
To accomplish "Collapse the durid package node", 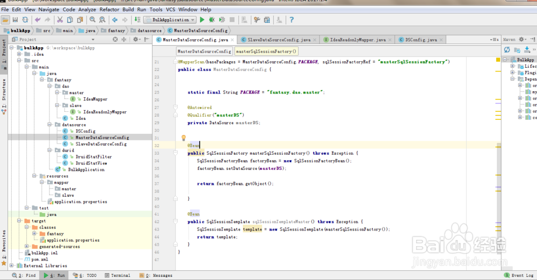I will point(49,150).
